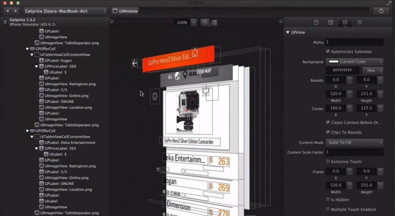This screenshot has height=216, width=395.
Task: Enable the Is Hidden checkbox
Action: 328,200
